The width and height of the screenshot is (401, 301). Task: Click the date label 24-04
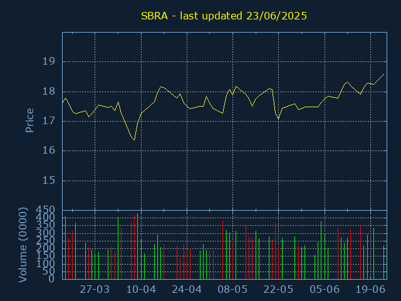point(187,290)
